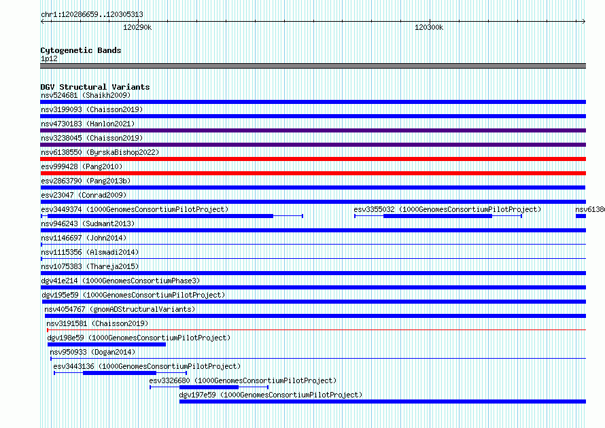The image size is (605, 428).
Task: Click the 120290k ruler label
Action: coord(137,27)
